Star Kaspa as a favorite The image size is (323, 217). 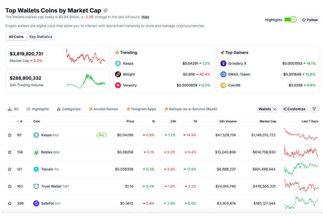click(x=10, y=135)
